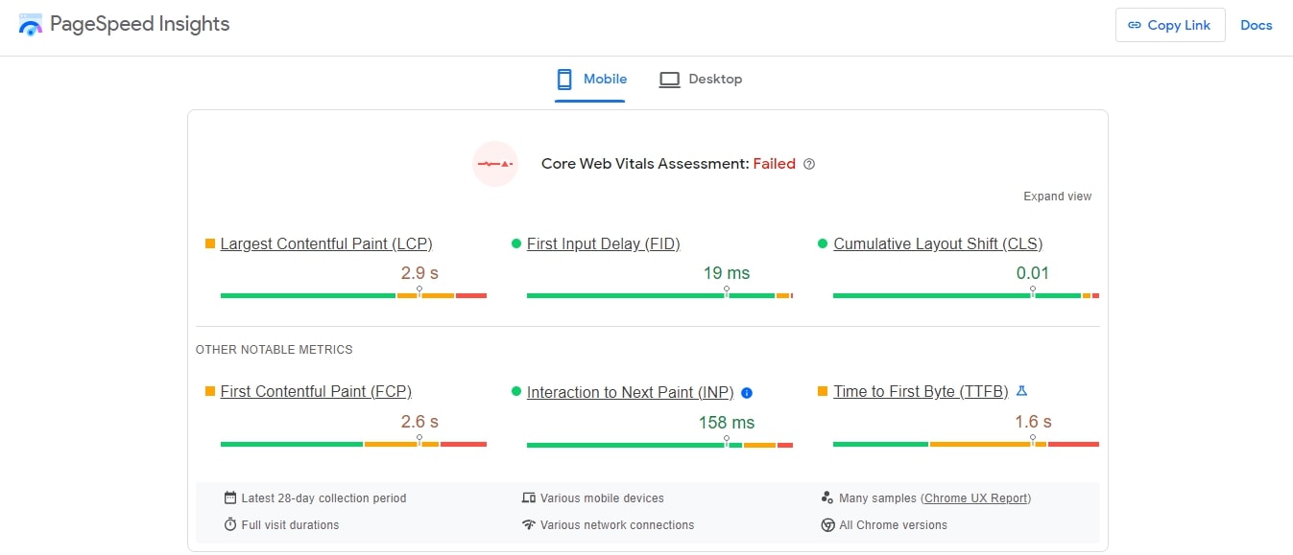This screenshot has width=1293, height=555.
Task: Click the CLS value 0.01
Action: coord(1033,273)
